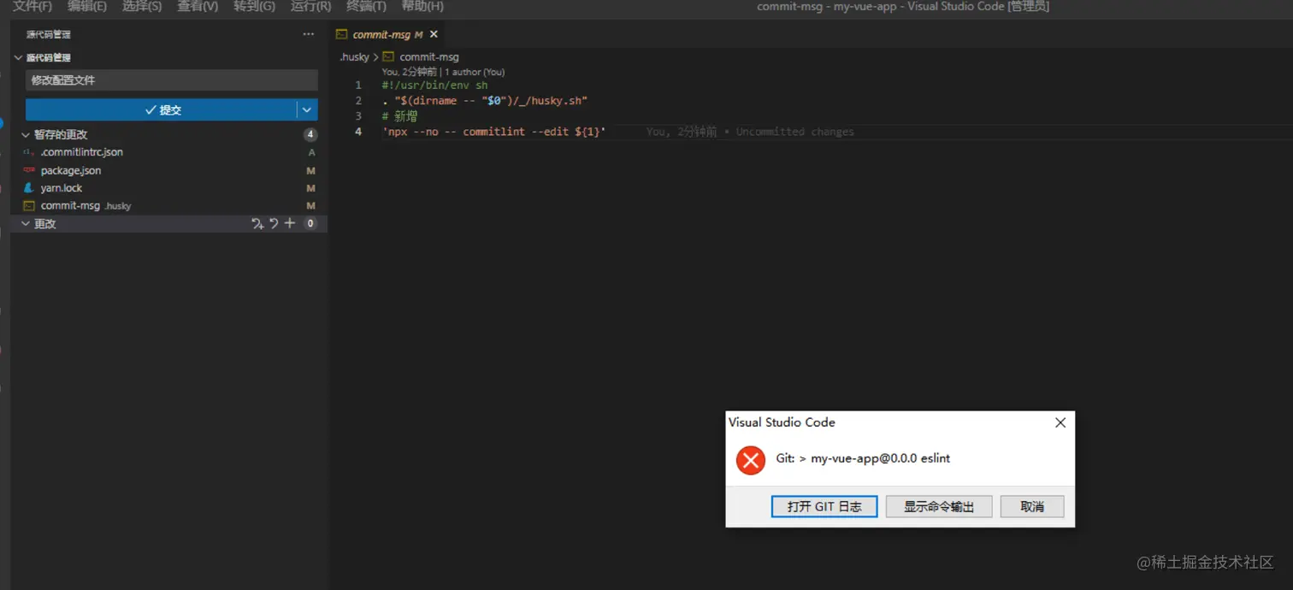This screenshot has width=1293, height=590.
Task: Open the 编辑(E) menu
Action: [x=87, y=6]
